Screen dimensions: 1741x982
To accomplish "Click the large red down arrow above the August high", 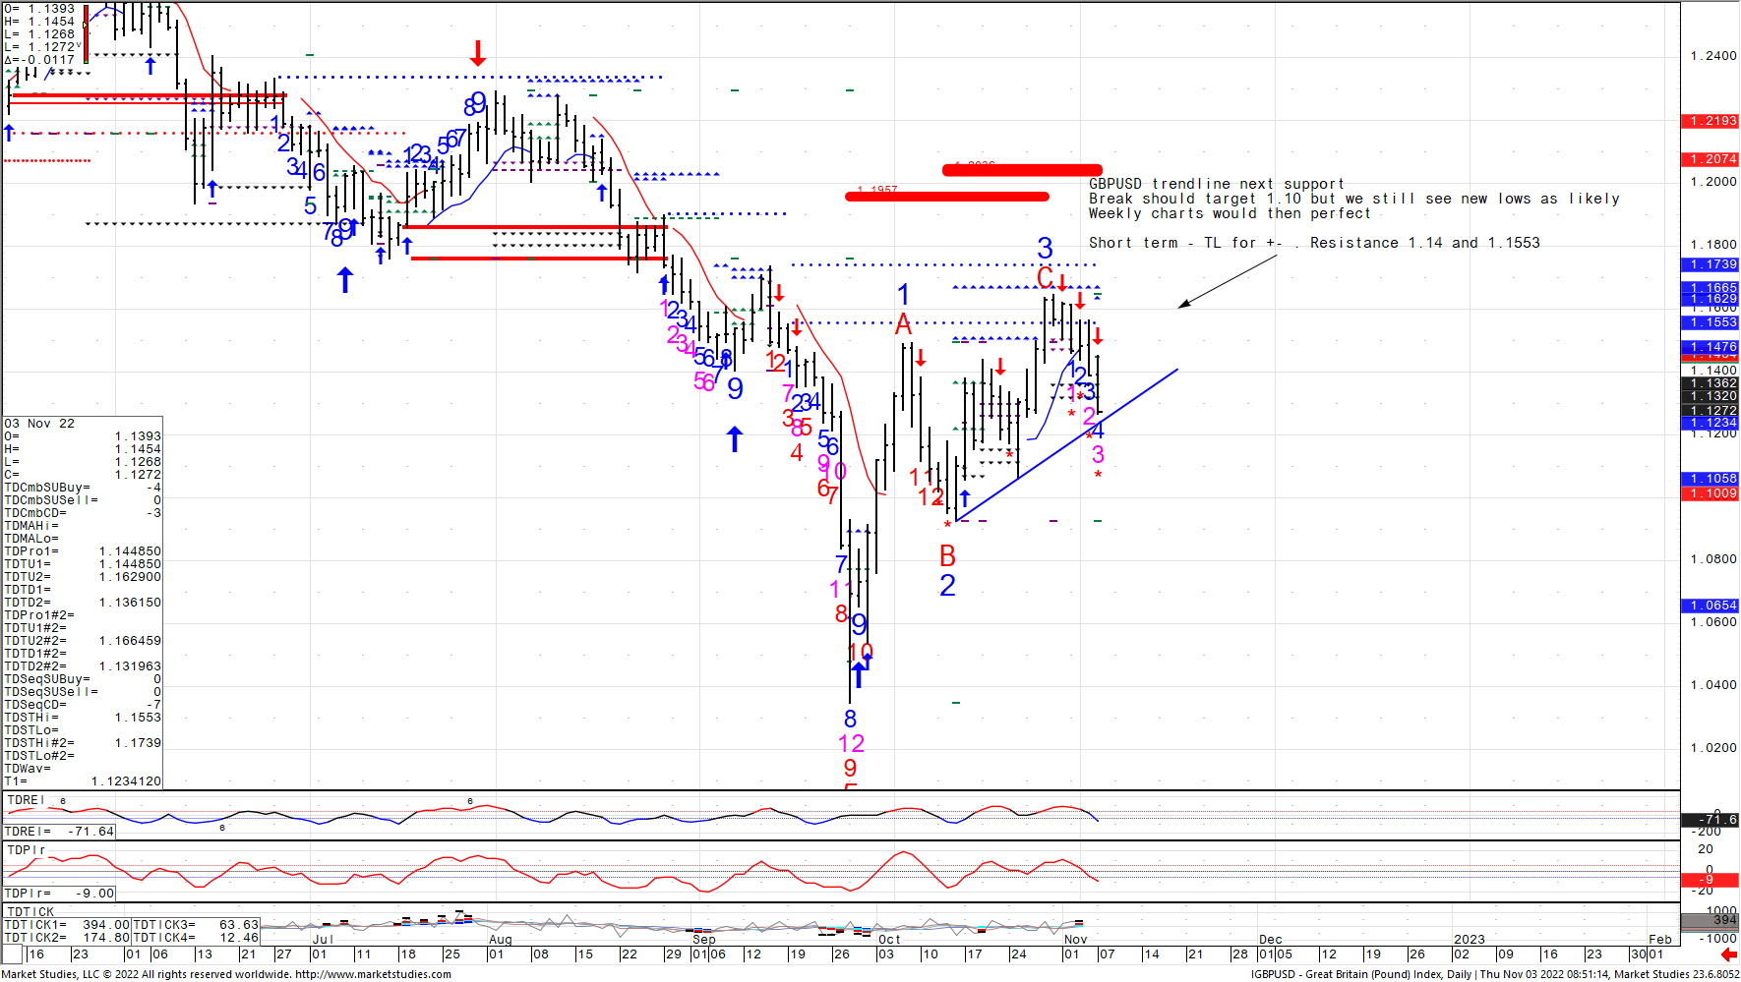I will coord(478,53).
